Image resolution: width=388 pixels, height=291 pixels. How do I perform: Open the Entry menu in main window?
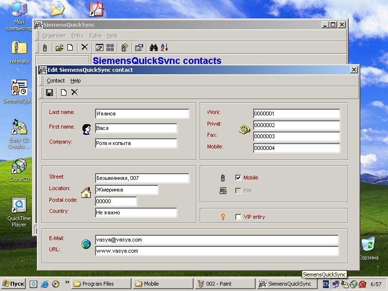pyautogui.click(x=78, y=35)
